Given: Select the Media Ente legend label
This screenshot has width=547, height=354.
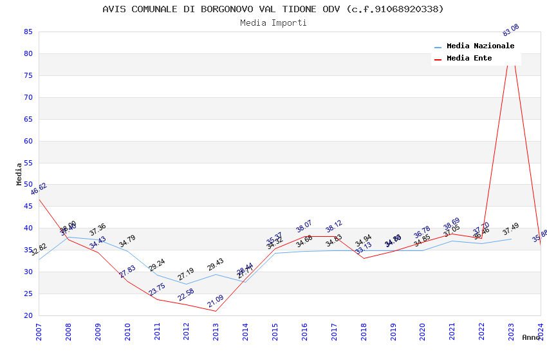Looking at the screenshot, I should coord(469,58).
